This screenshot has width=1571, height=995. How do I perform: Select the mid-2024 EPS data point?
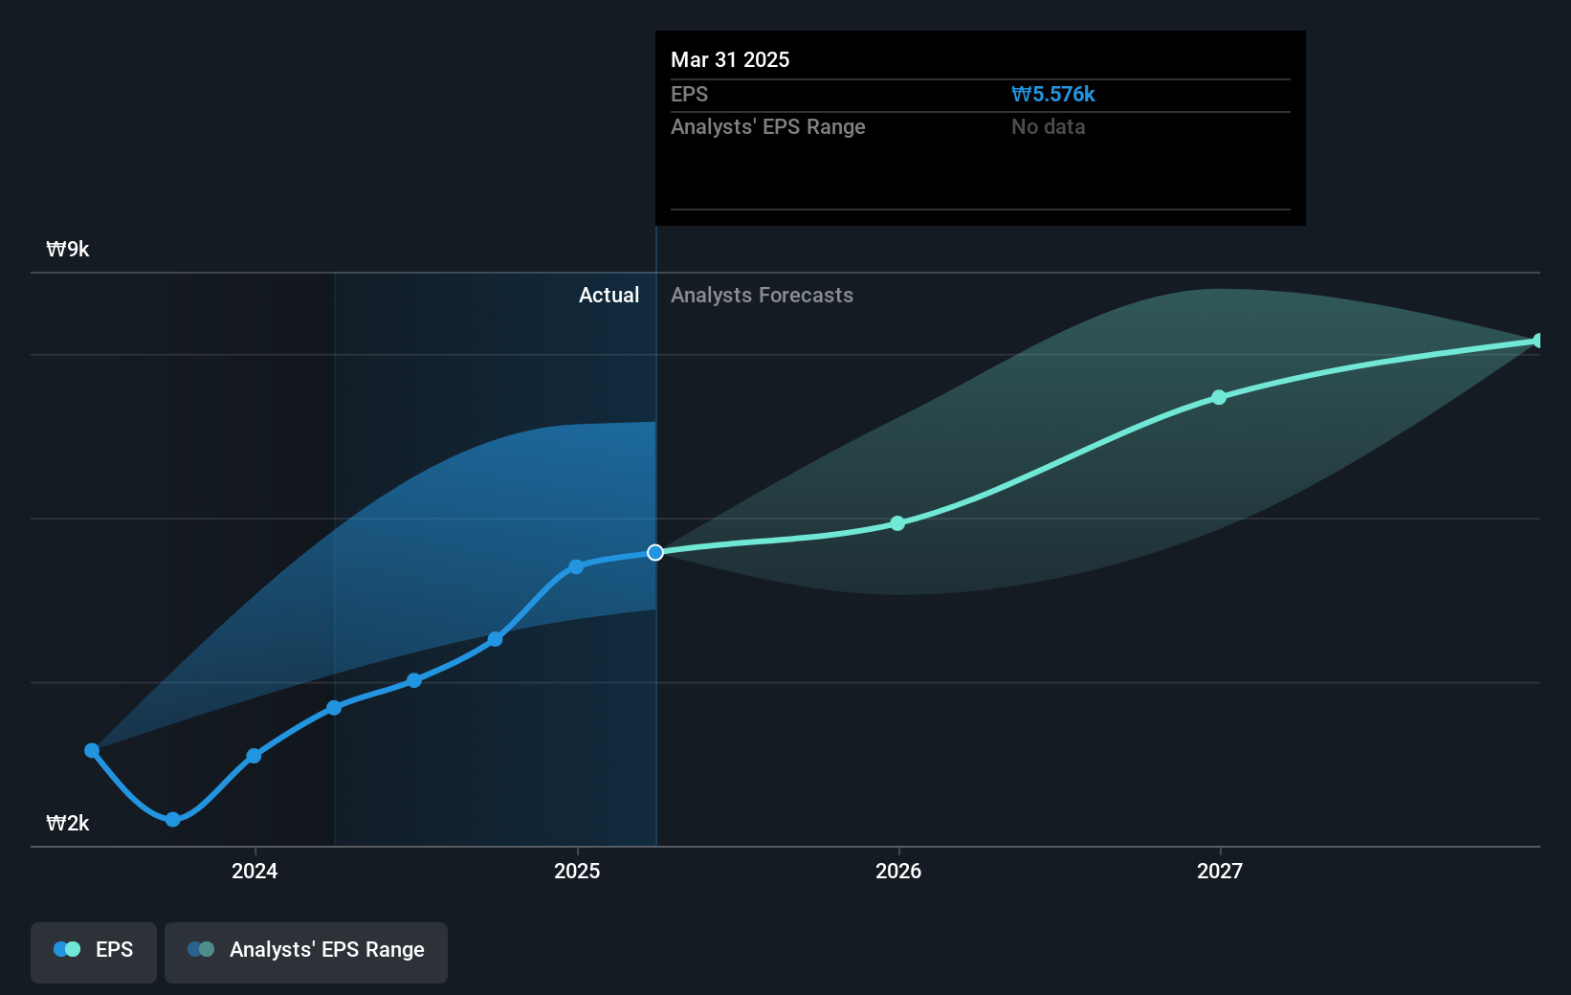point(414,680)
